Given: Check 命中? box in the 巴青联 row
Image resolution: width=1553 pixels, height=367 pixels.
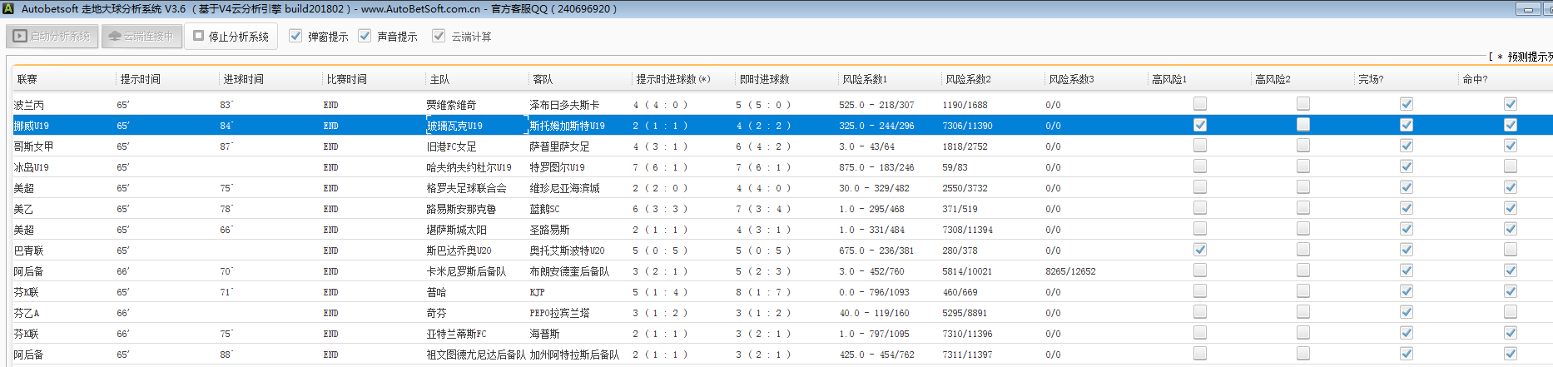Looking at the screenshot, I should (x=1510, y=250).
